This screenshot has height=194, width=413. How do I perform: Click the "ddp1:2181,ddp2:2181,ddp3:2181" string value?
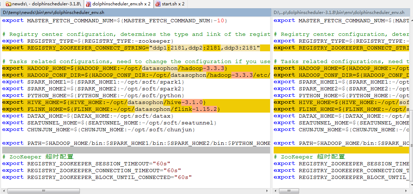pyautogui.click(x=205, y=48)
